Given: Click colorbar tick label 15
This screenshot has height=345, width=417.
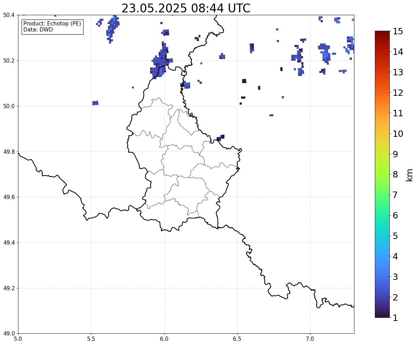Looking at the screenshot, I should point(398,31).
